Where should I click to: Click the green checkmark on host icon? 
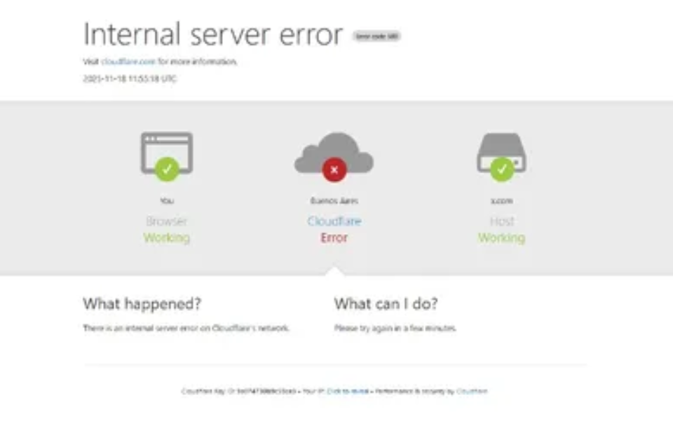(x=502, y=170)
